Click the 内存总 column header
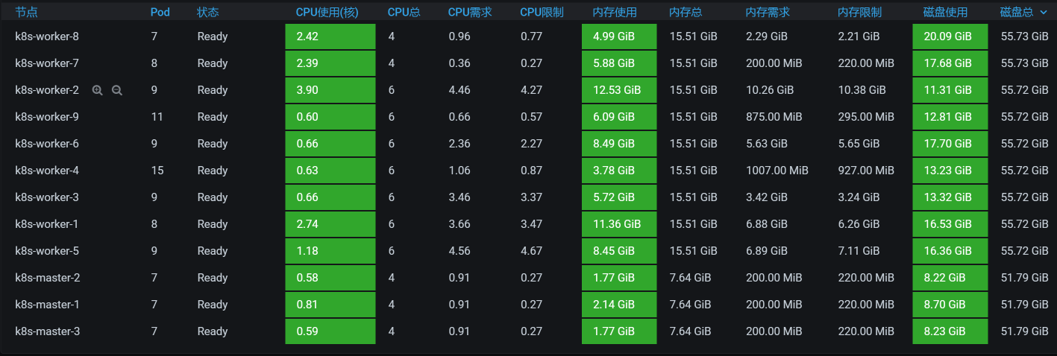 685,13
